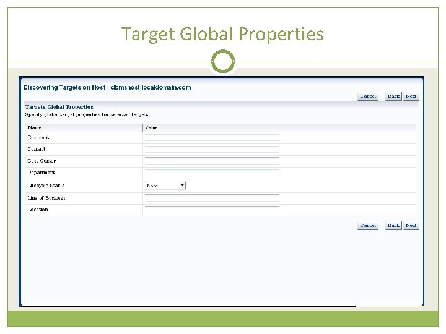Click the Cost Center label
Image resolution: width=446 pixels, height=334 pixels.
click(x=42, y=161)
